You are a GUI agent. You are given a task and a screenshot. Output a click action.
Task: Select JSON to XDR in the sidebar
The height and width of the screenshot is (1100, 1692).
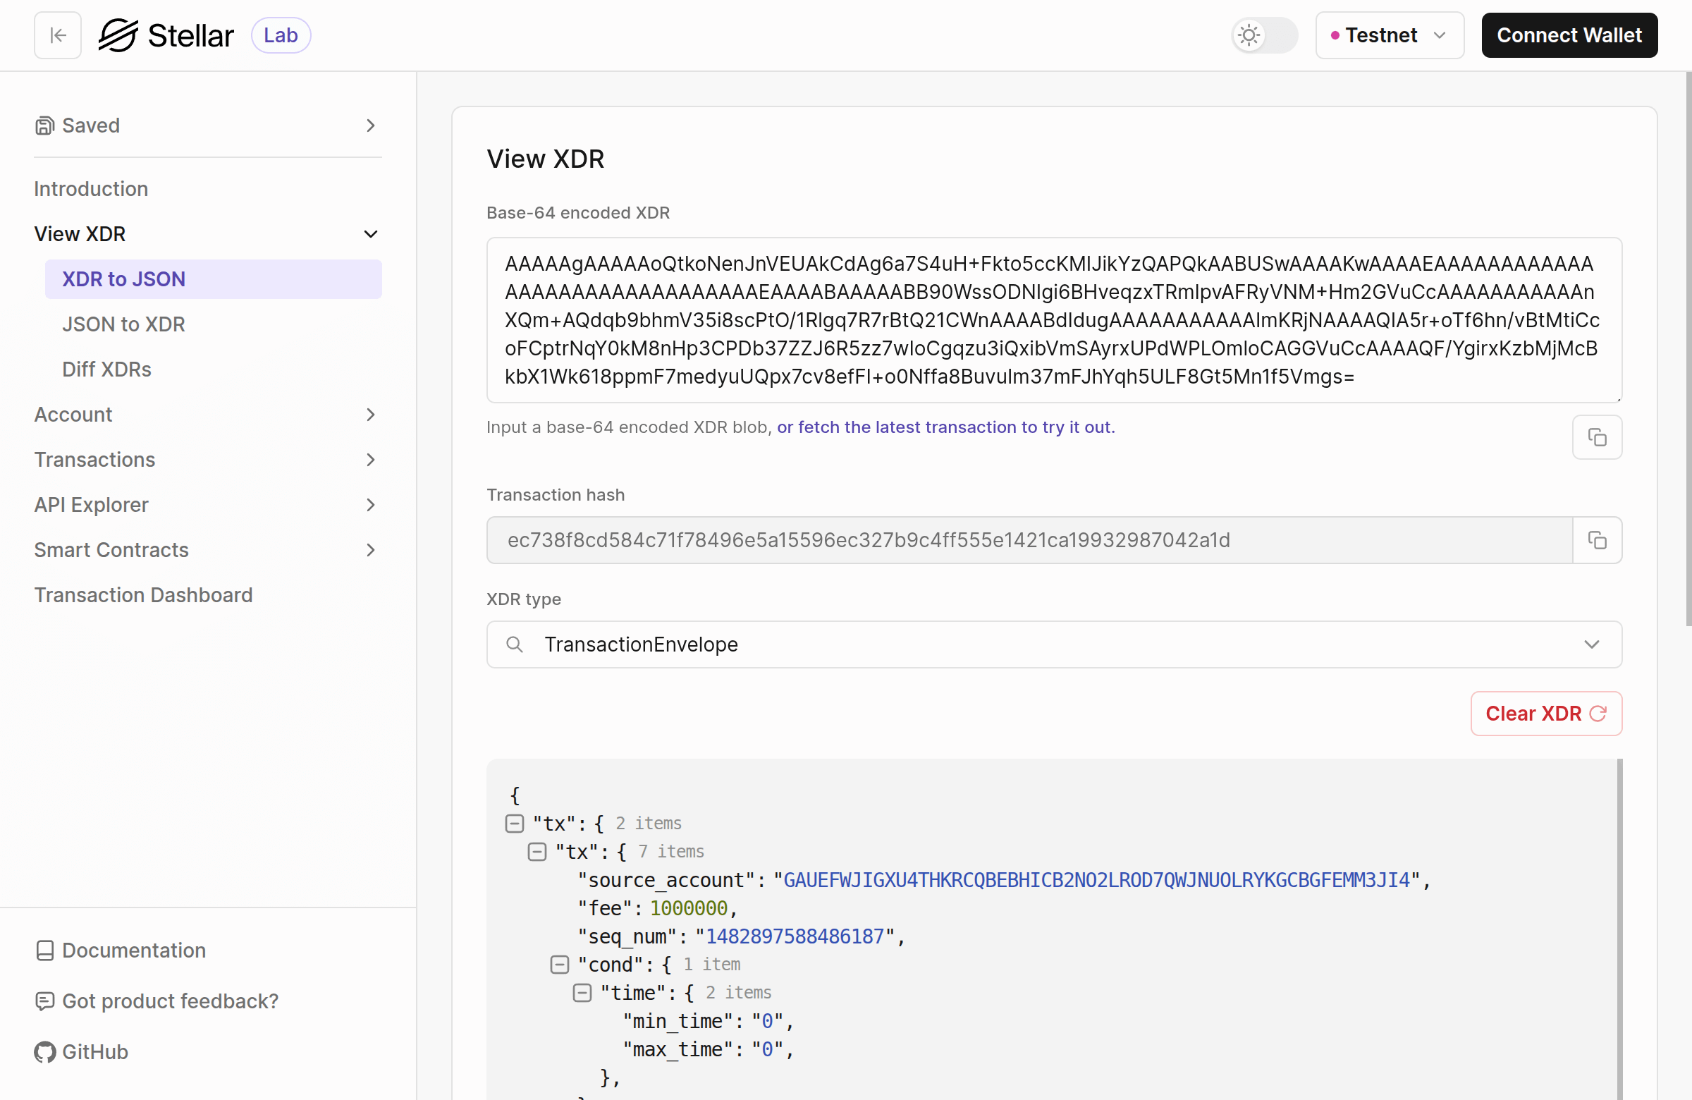[x=123, y=324]
